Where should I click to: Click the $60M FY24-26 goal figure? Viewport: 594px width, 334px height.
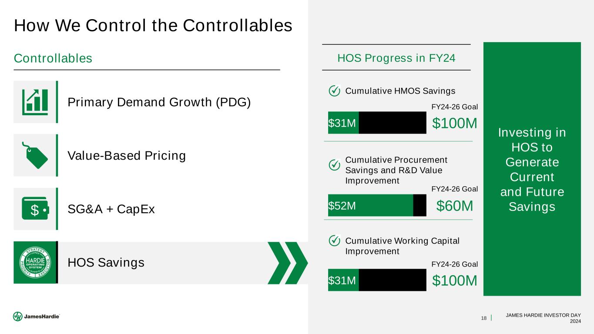point(454,205)
